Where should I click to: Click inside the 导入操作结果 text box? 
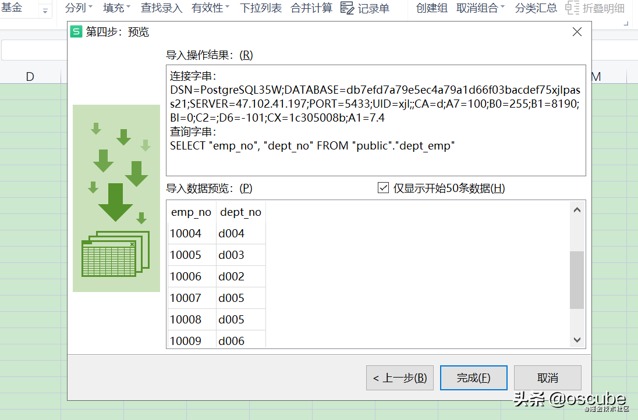click(x=376, y=120)
